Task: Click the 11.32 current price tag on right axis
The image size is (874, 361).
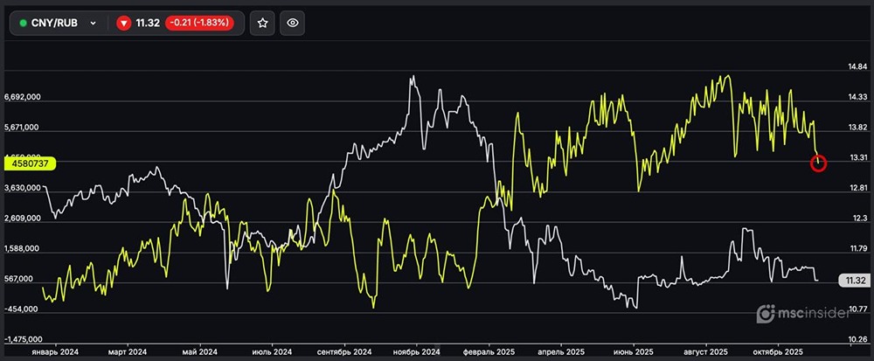Action: [x=853, y=281]
